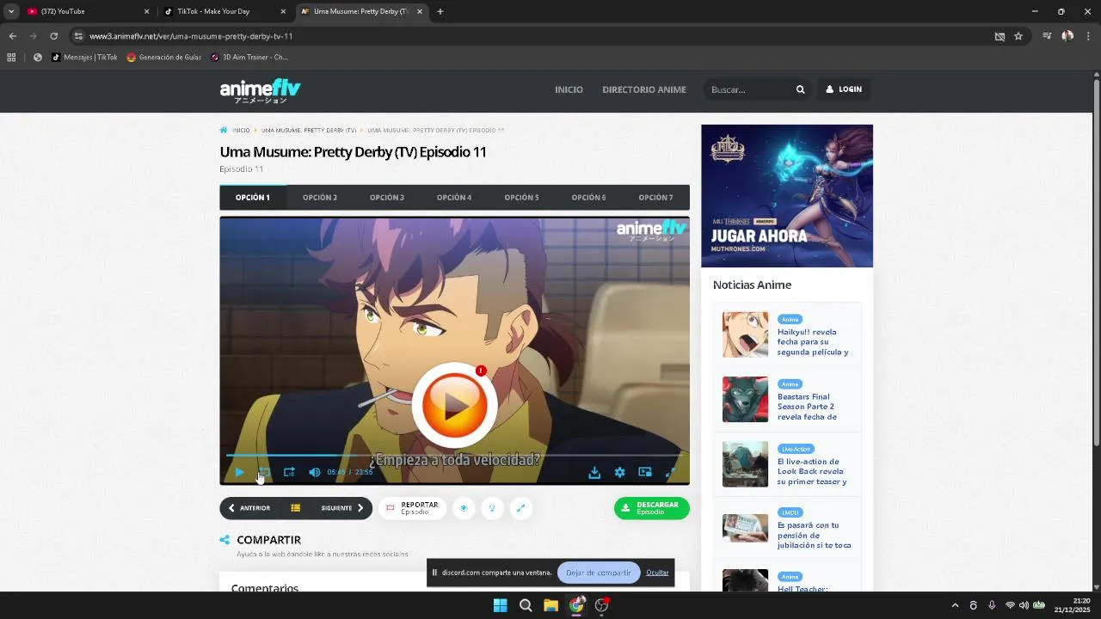1101x619 pixels.
Task: Click the Ocultar link on sharing bar
Action: (657, 573)
